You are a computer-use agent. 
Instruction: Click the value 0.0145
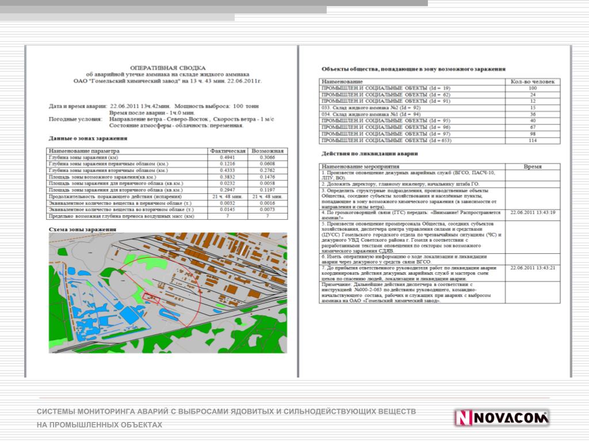pos(228,209)
